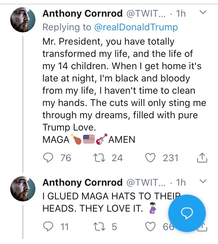Open the @realDonaldTrump profile link
This screenshot has height=244, width=218.
click(136, 28)
